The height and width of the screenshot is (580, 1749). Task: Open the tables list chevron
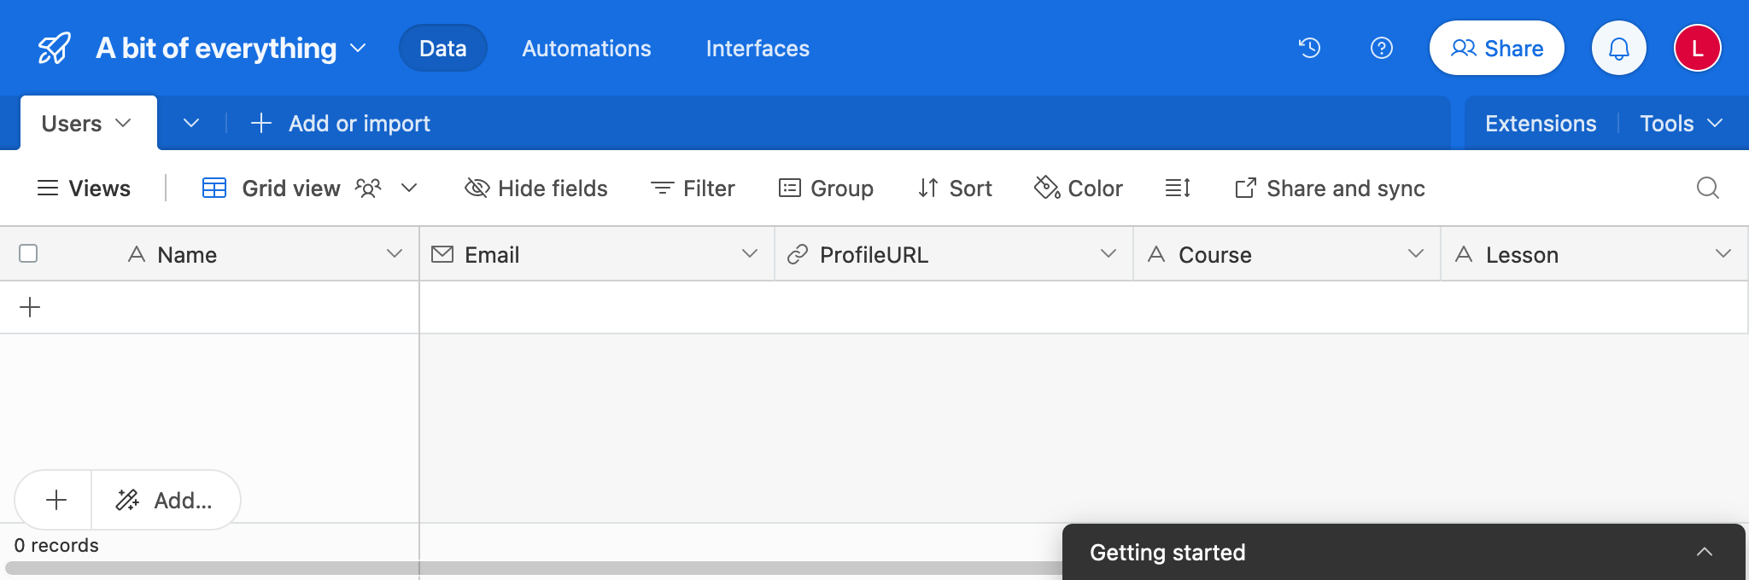coord(191,123)
